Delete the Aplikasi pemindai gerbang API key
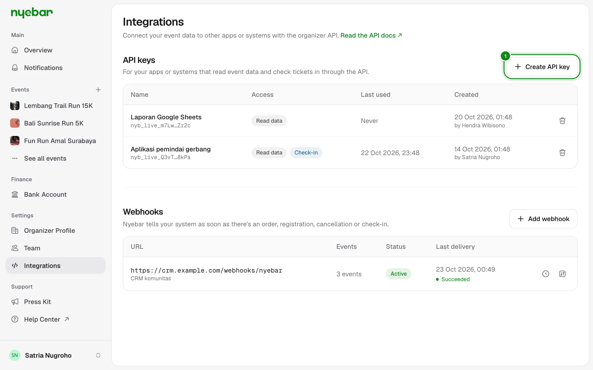593x370 pixels. pos(562,153)
